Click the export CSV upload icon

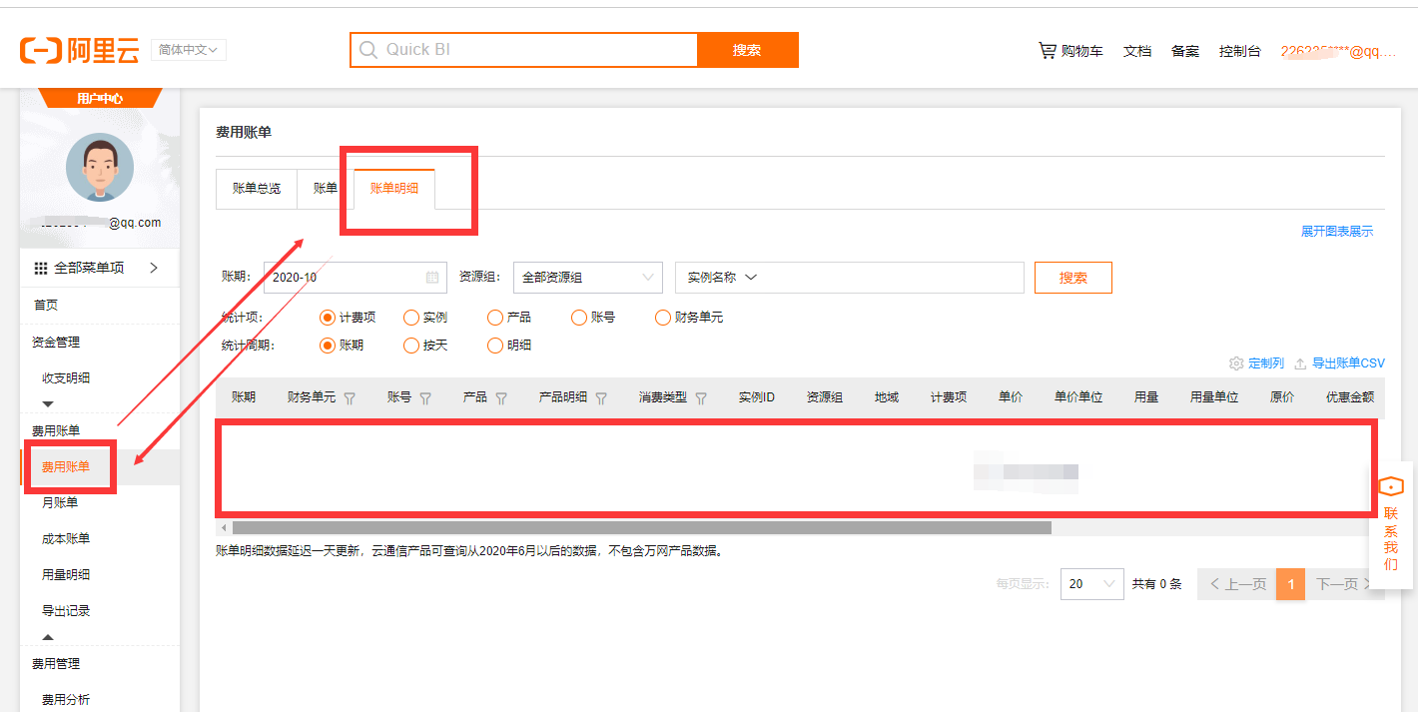(x=1300, y=363)
